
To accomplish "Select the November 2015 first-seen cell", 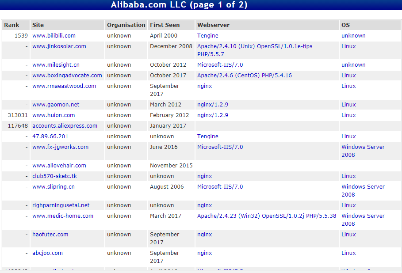I will point(171,166).
